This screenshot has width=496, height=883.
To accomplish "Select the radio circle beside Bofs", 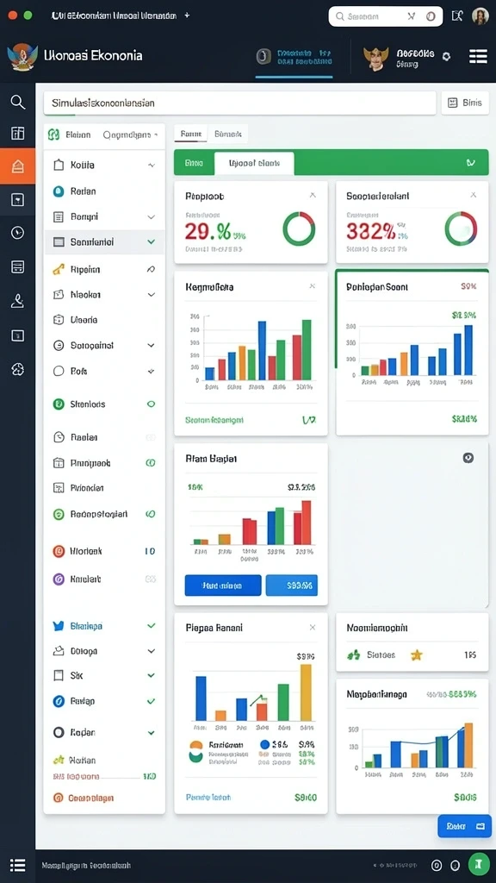I will [59, 371].
